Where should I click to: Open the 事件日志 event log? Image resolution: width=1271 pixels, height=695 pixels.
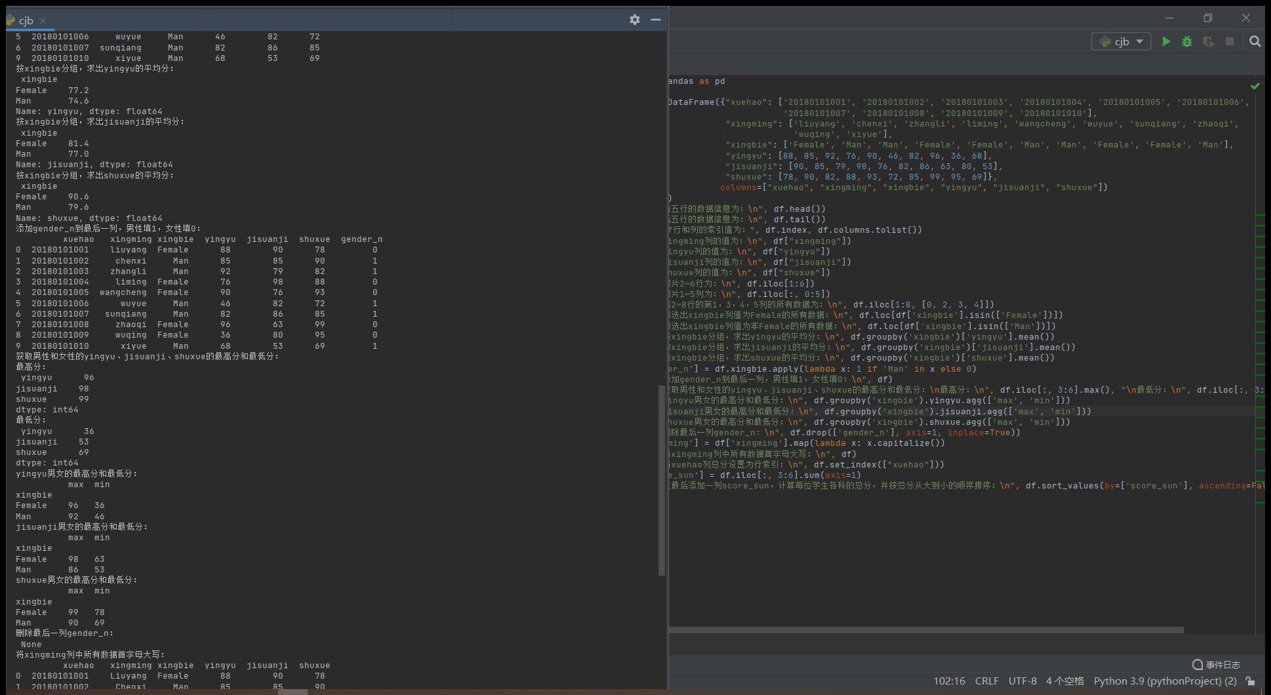tap(1217, 664)
